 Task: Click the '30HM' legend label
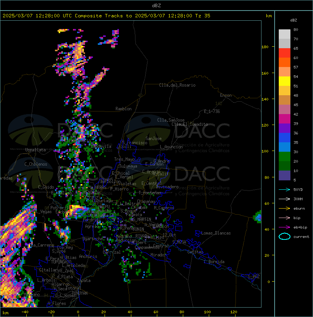tap(298, 199)
